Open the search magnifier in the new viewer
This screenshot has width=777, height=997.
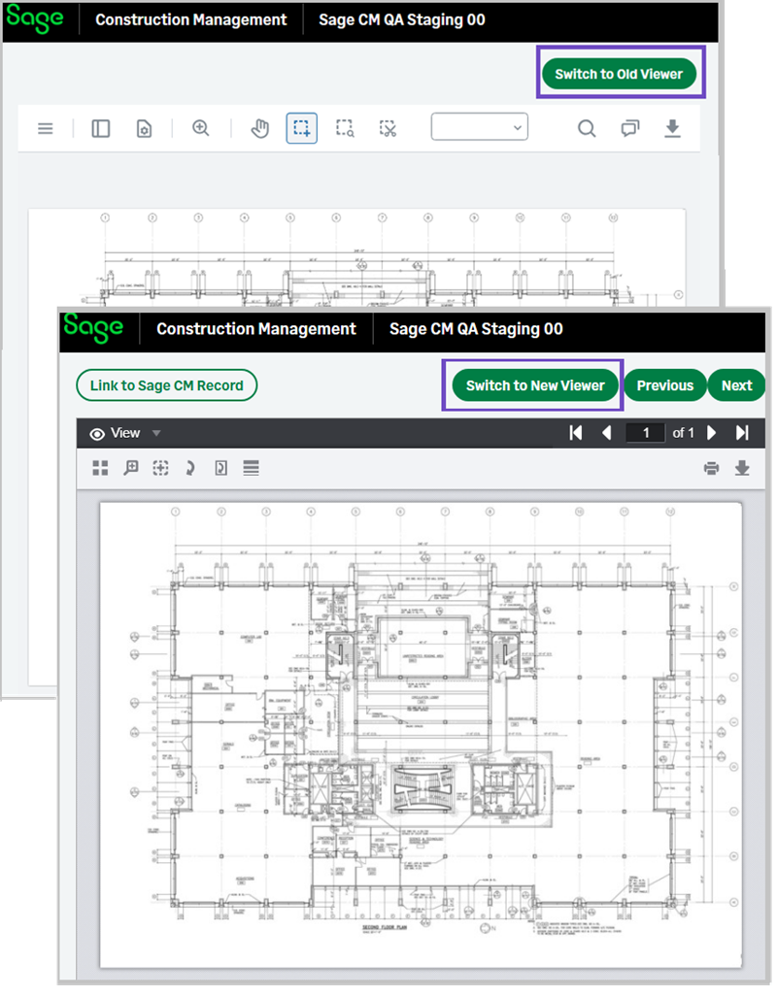587,129
